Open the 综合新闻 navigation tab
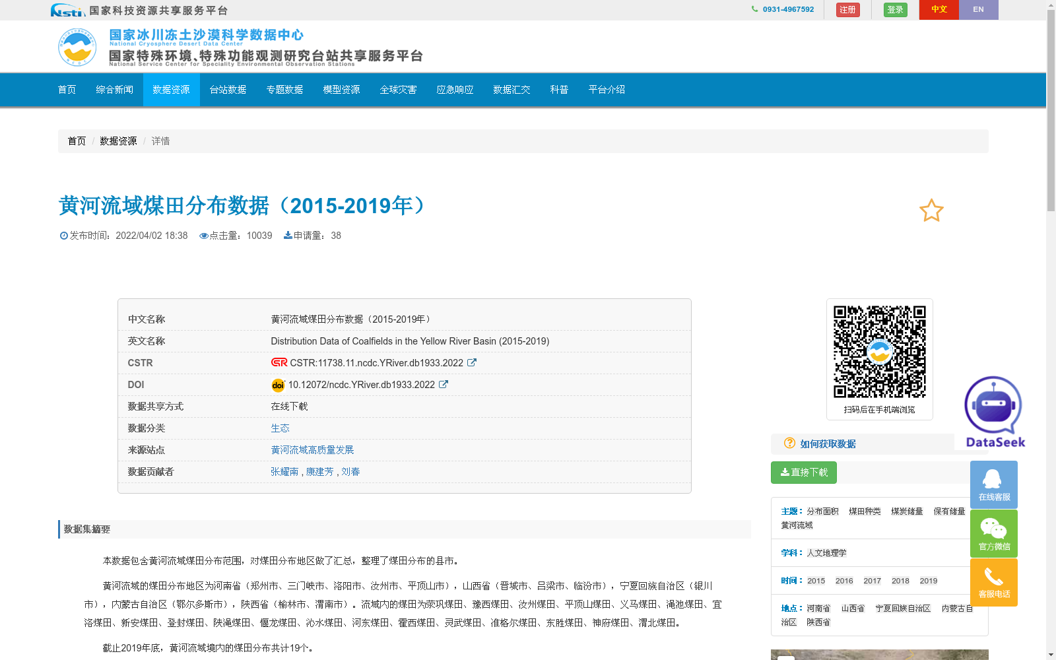Screen dimensions: 1056x660 115,90
